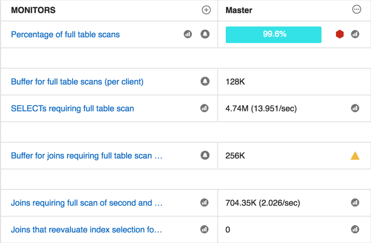Click the chart icon beside the 99.6% bar

click(x=355, y=34)
